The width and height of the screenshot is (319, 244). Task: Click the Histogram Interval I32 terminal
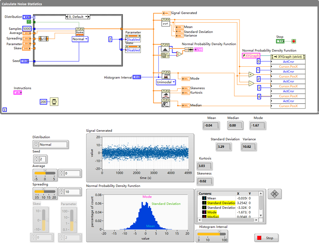pyautogui.click(x=137, y=77)
